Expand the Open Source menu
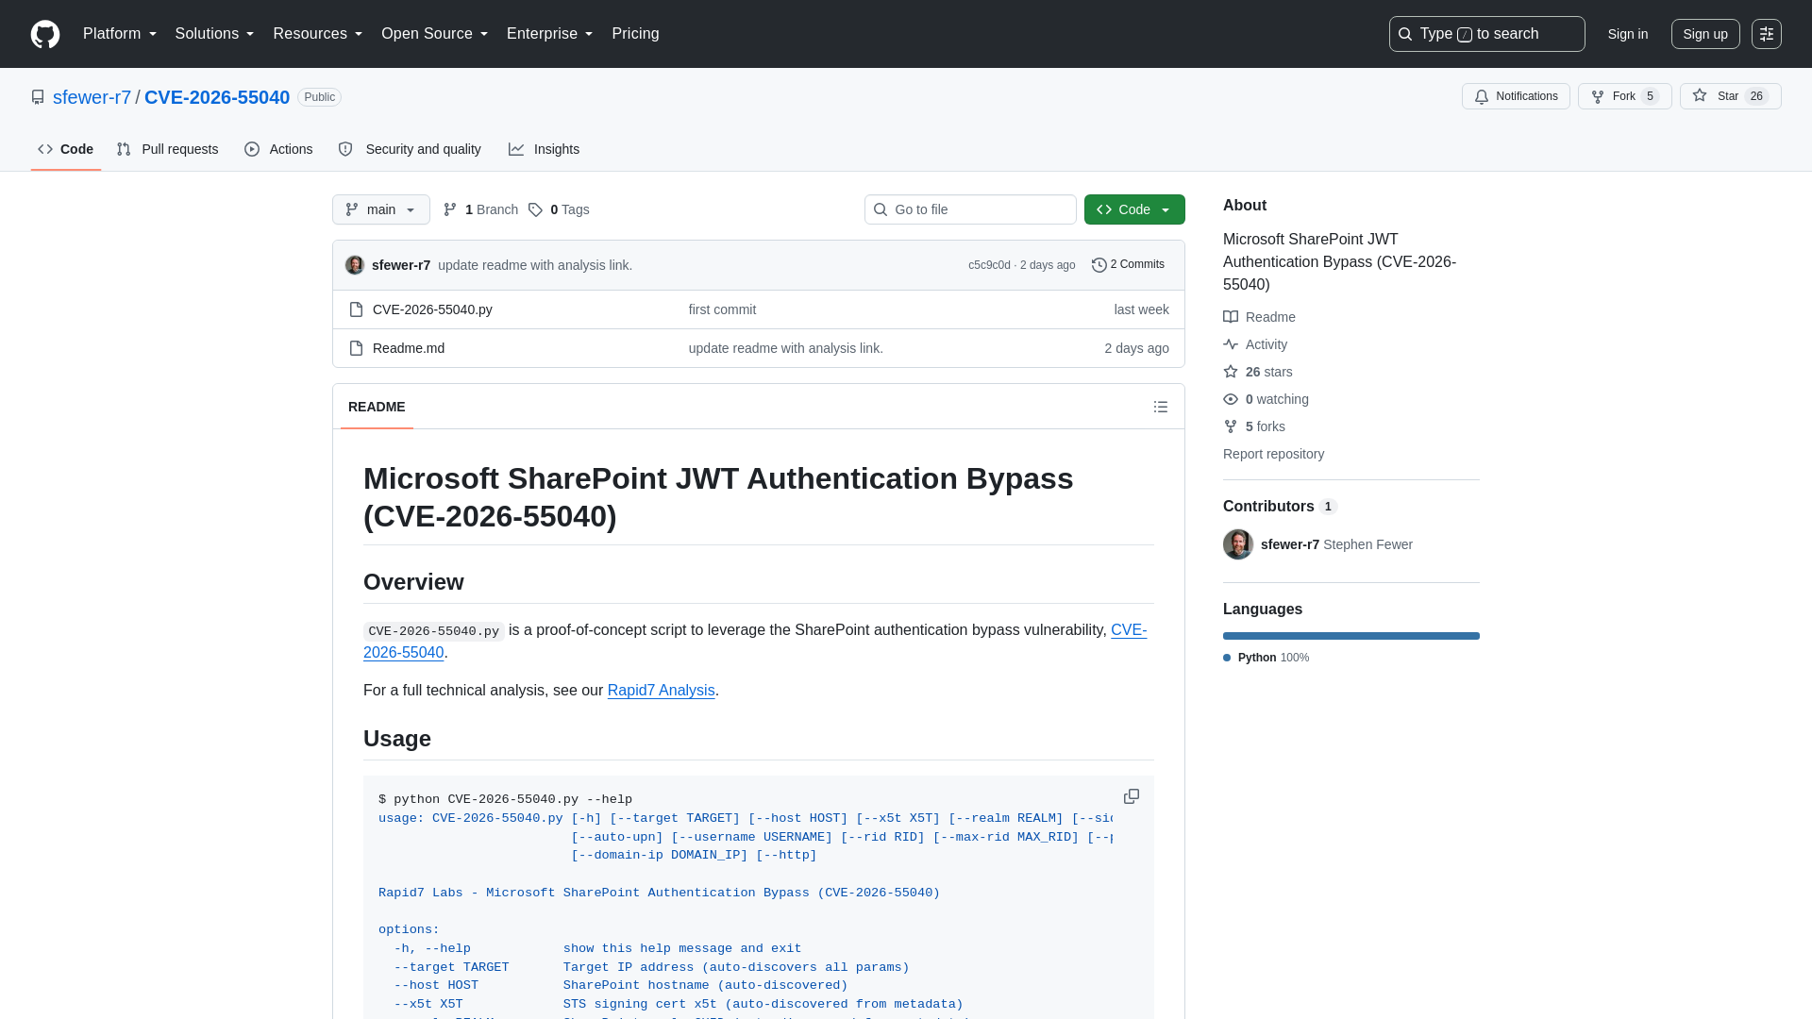 434,34
